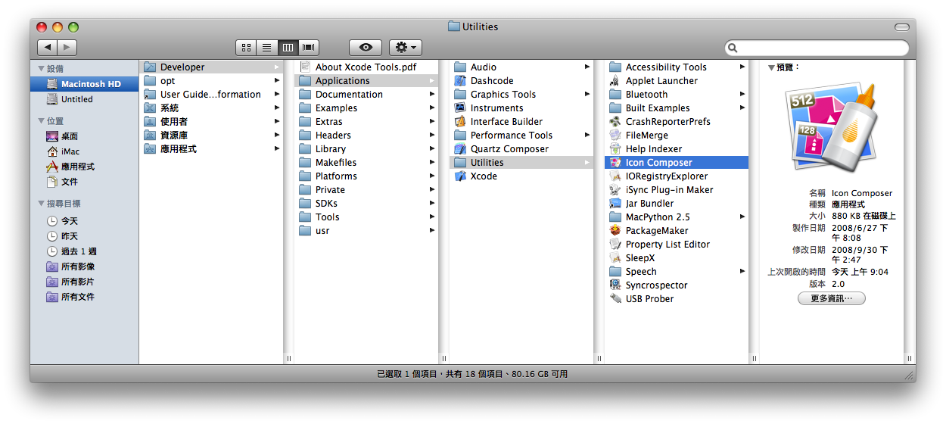Select Macintosh HD in sidebar

84,84
